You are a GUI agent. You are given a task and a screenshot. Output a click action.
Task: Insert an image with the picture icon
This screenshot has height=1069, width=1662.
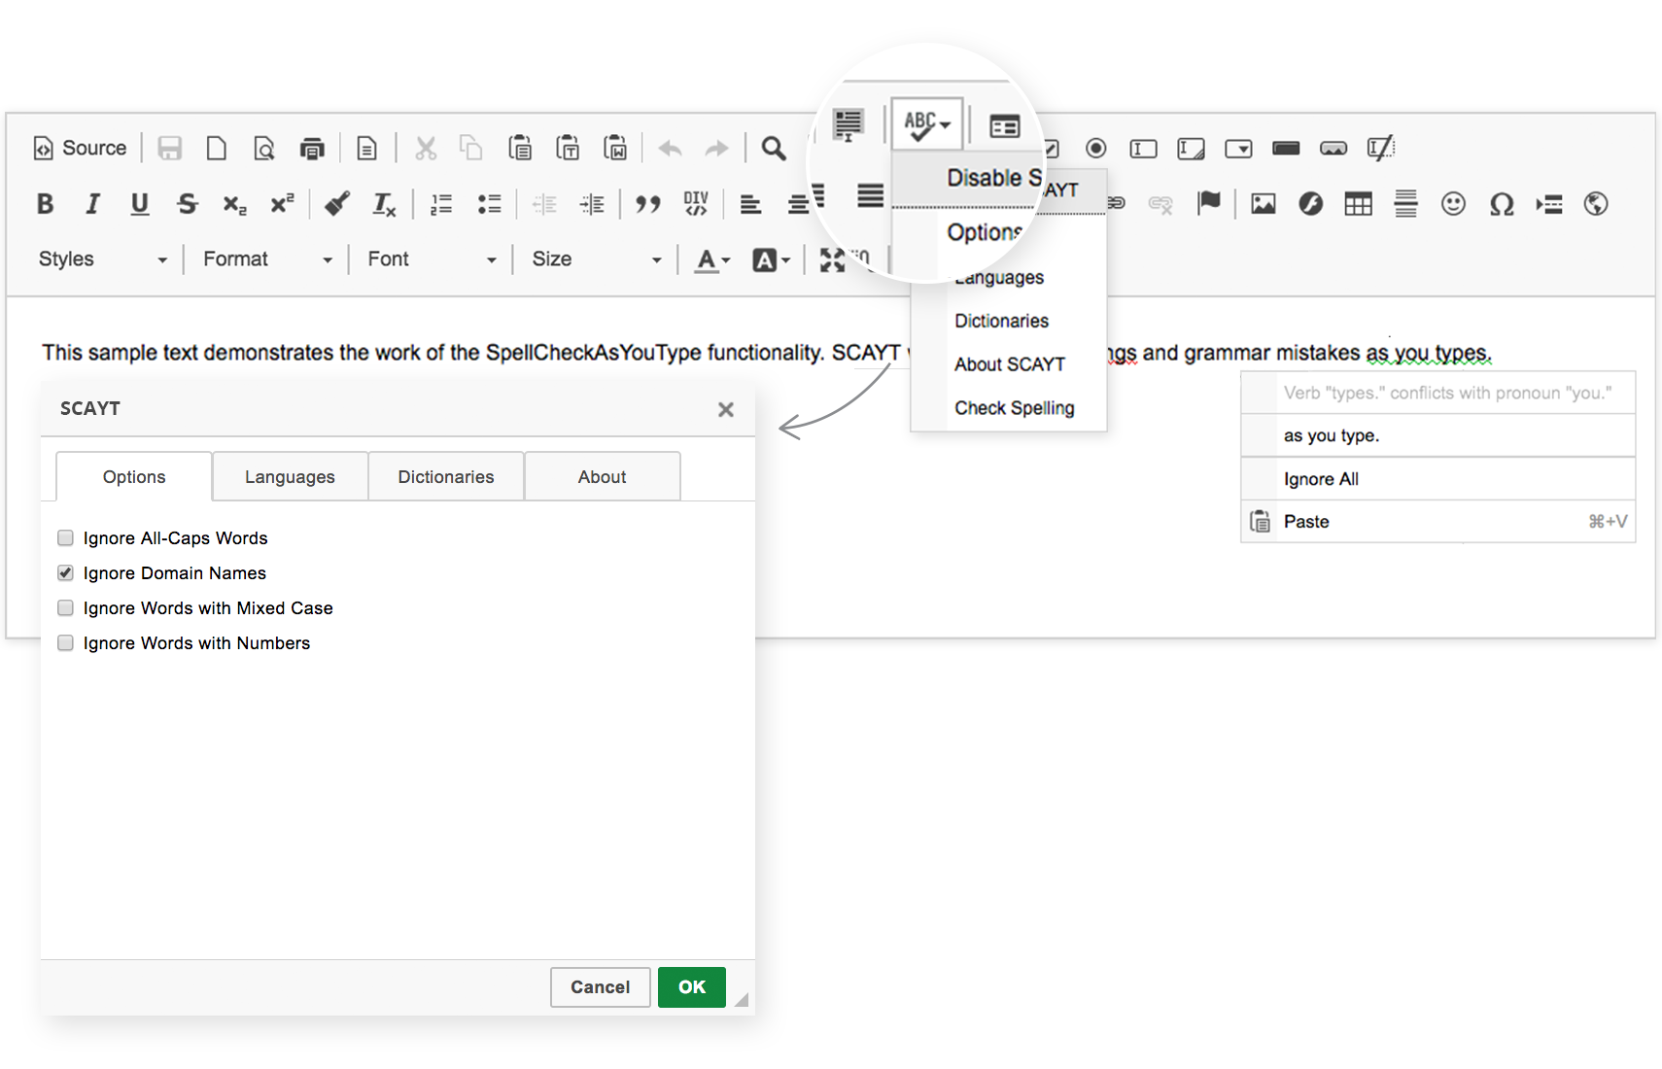pos(1264,203)
